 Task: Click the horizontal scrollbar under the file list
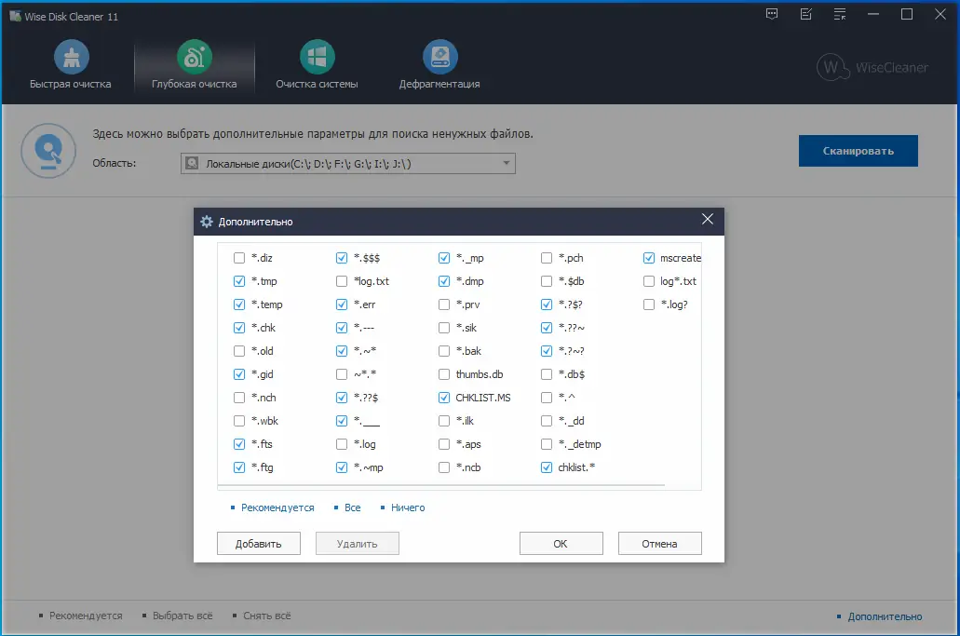(440, 485)
